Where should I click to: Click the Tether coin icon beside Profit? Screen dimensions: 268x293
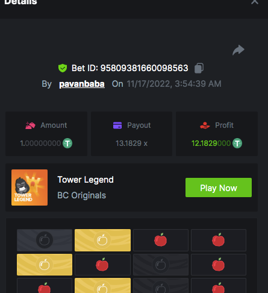tap(237, 143)
